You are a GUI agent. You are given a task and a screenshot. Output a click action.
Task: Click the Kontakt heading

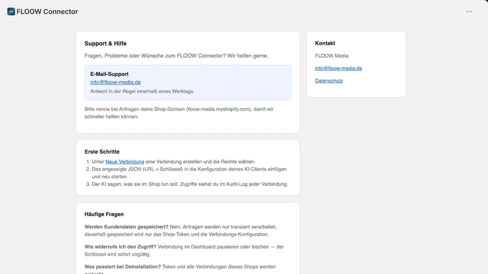325,43
